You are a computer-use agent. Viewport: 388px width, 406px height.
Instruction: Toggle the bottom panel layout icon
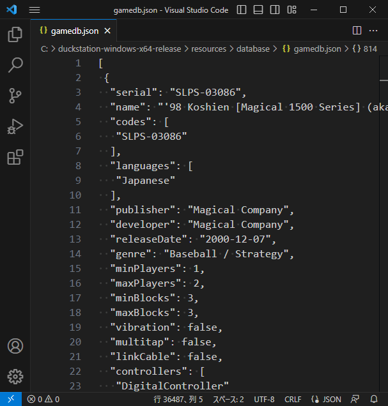coord(258,10)
